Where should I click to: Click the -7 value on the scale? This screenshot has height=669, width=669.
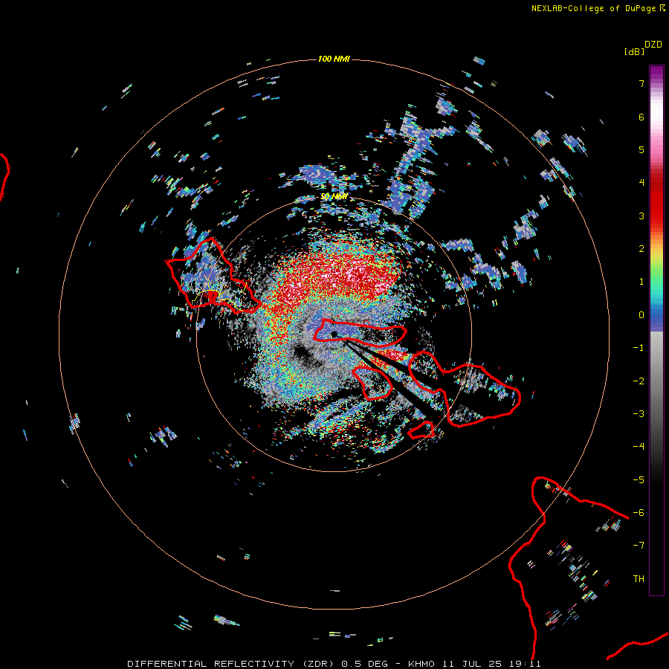coord(639,546)
